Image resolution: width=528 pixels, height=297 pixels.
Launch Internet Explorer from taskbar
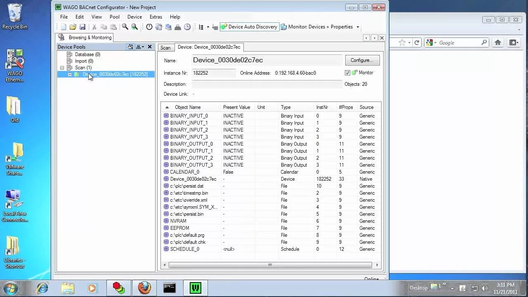(42, 288)
